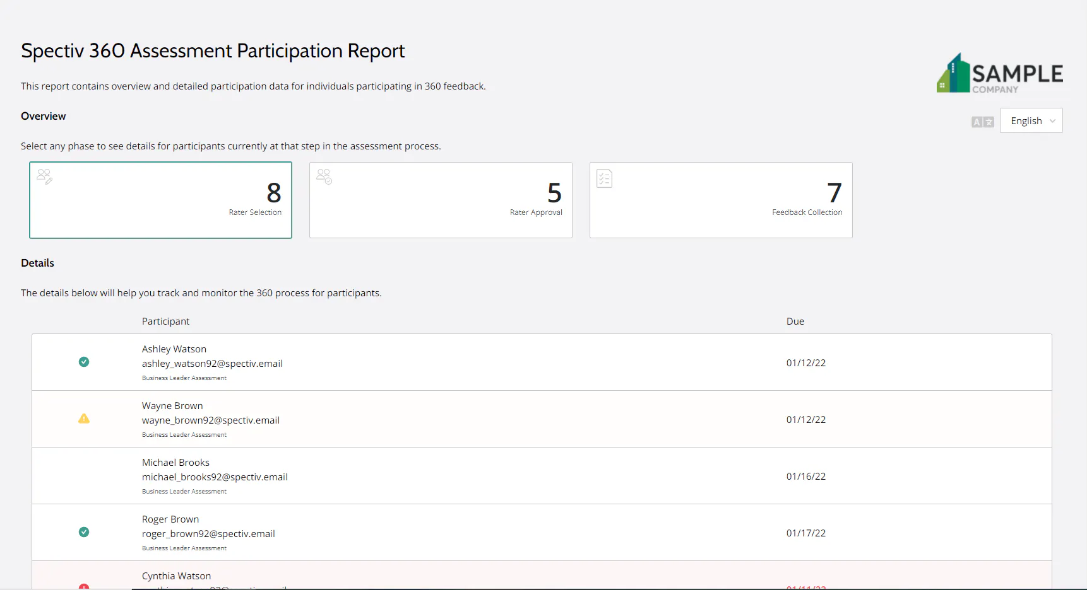
Task: Open the English language dropdown
Action: (1031, 120)
